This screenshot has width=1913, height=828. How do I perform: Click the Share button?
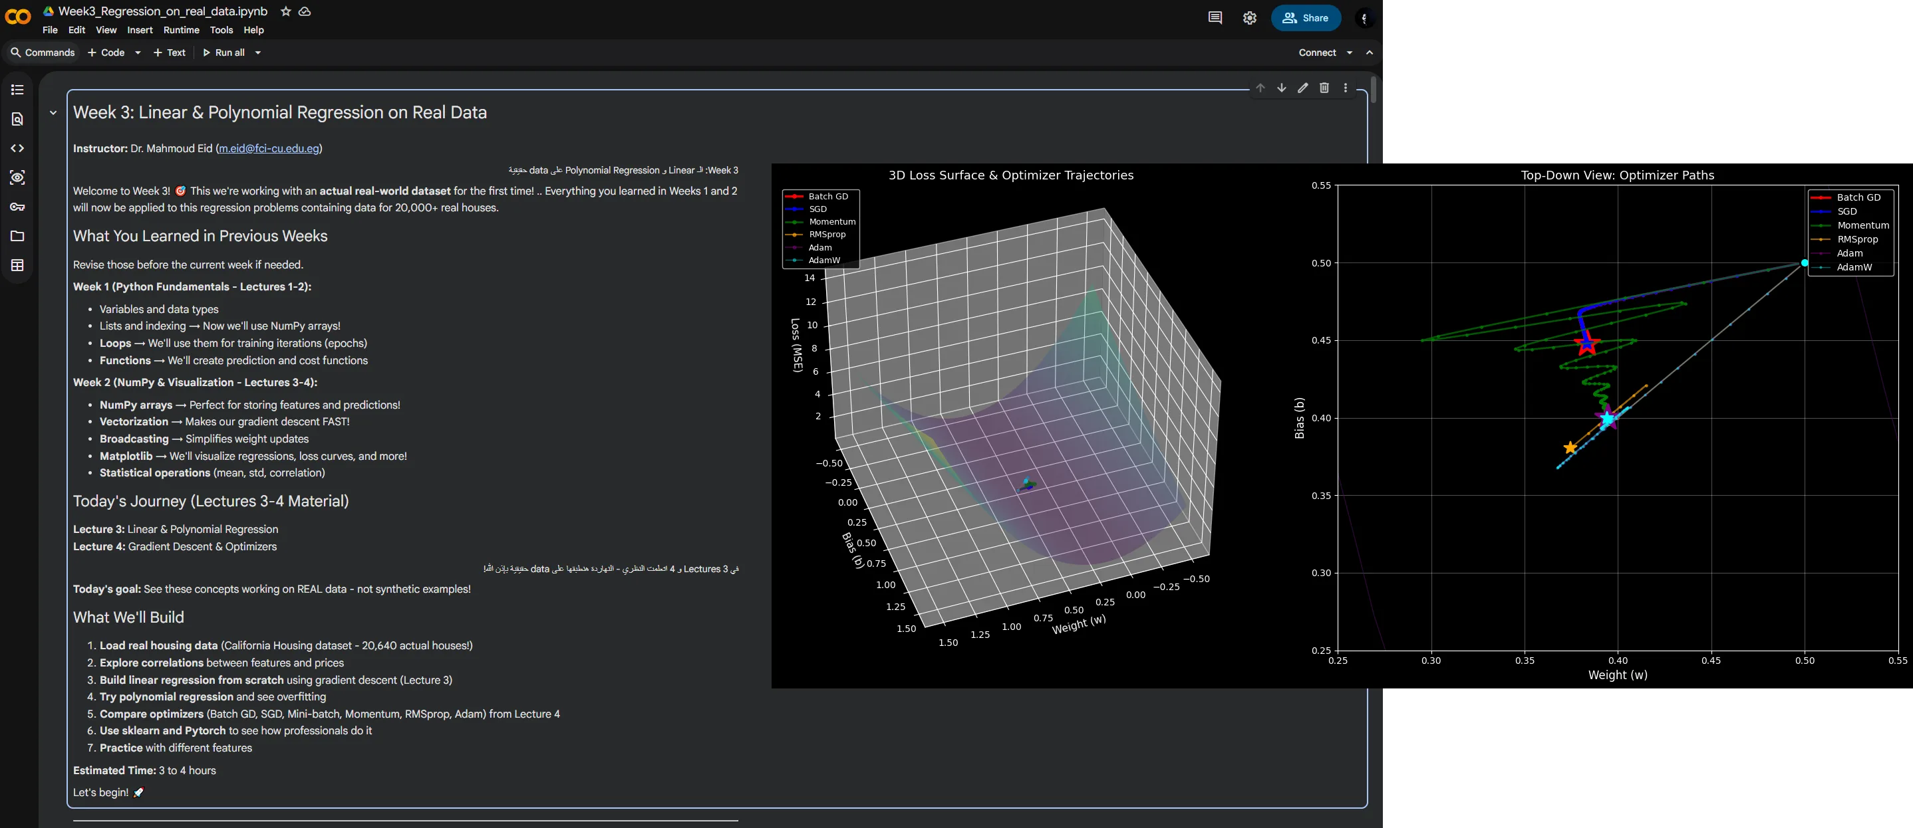(x=1306, y=18)
